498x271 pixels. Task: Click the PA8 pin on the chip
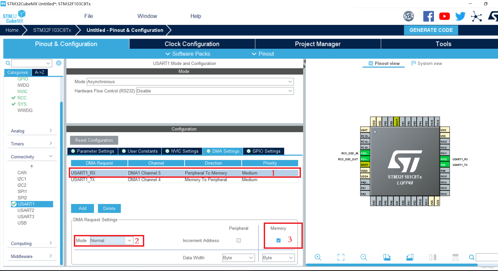point(445,171)
